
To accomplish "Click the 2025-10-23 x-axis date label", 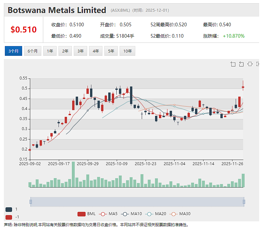I will (145, 164).
